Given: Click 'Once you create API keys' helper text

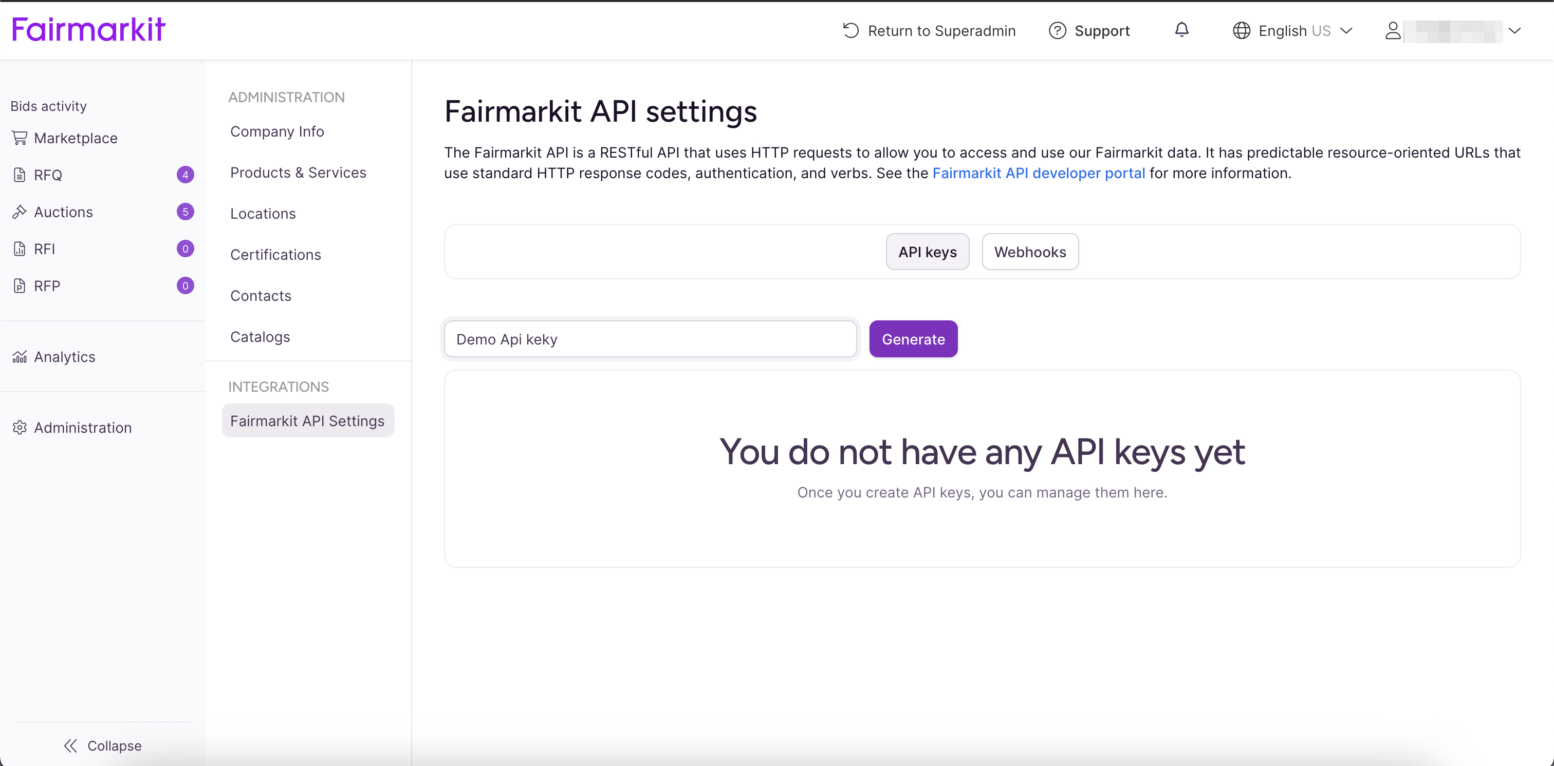Looking at the screenshot, I should 982,492.
